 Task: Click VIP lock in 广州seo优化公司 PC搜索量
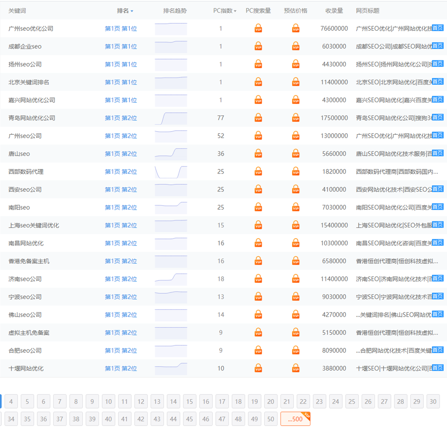(x=258, y=29)
